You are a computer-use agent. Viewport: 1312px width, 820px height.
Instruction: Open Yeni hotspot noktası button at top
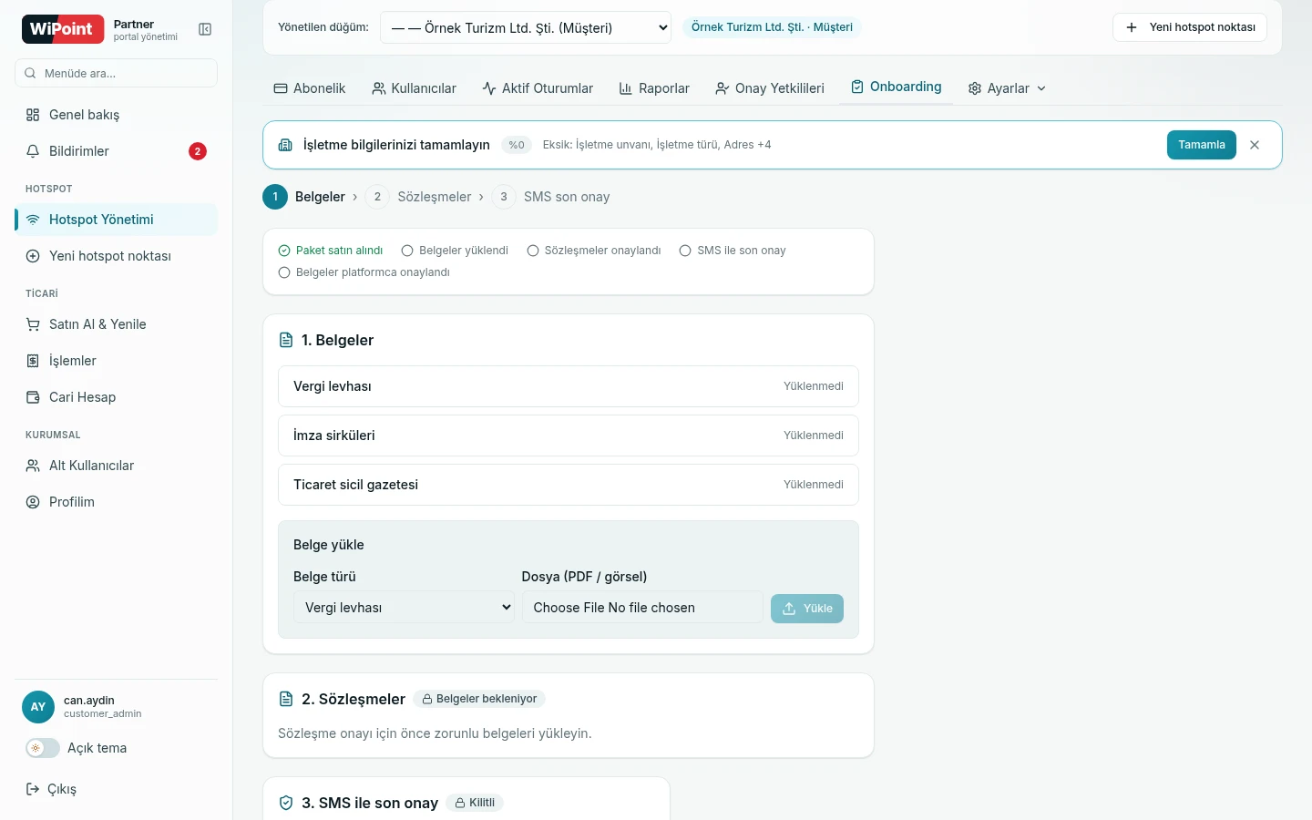(1190, 27)
